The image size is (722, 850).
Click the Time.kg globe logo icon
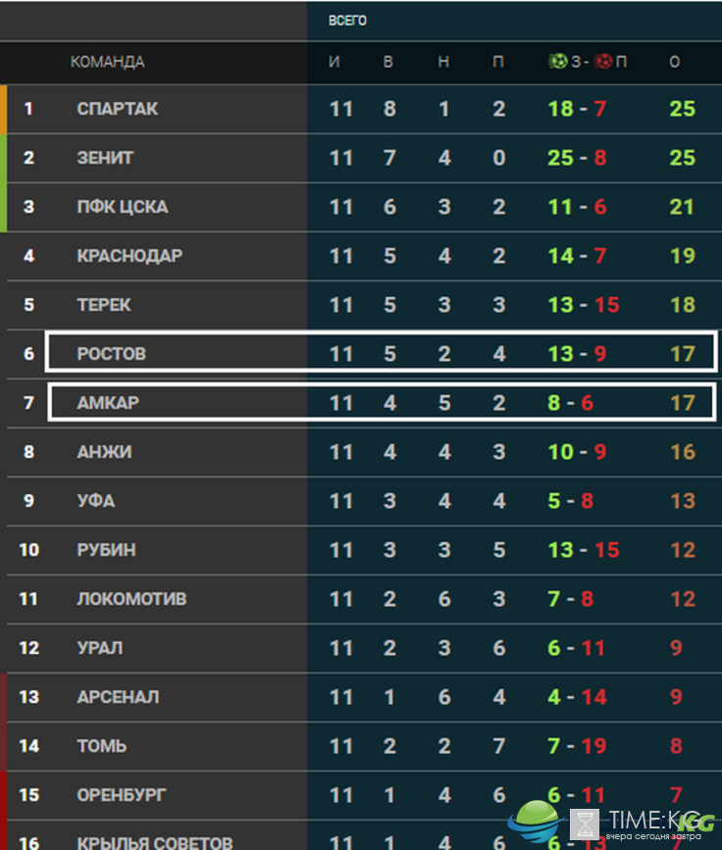[534, 822]
